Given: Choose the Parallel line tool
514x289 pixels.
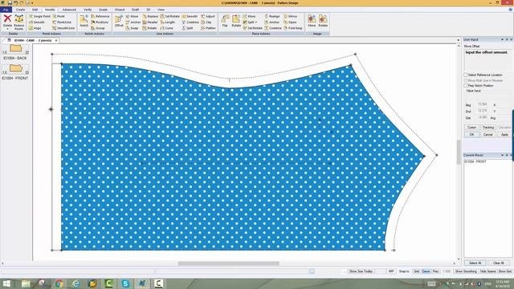Looking at the screenshot, I should pyautogui.click(x=150, y=22).
